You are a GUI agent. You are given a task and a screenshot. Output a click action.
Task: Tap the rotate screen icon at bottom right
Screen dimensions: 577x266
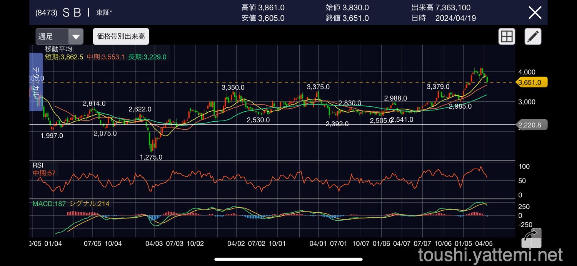point(531,238)
